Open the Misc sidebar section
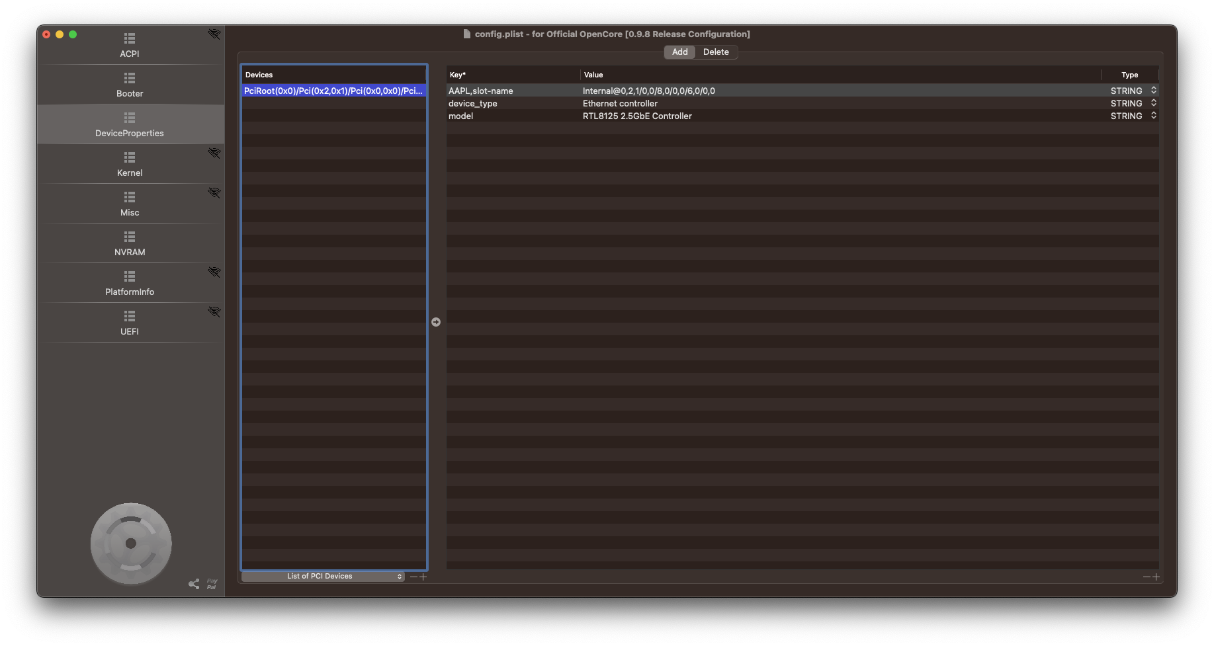Image resolution: width=1214 pixels, height=646 pixels. (x=130, y=204)
